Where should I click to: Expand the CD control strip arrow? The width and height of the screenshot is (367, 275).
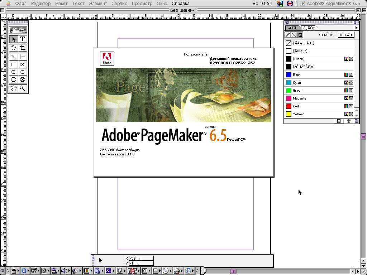point(171,271)
